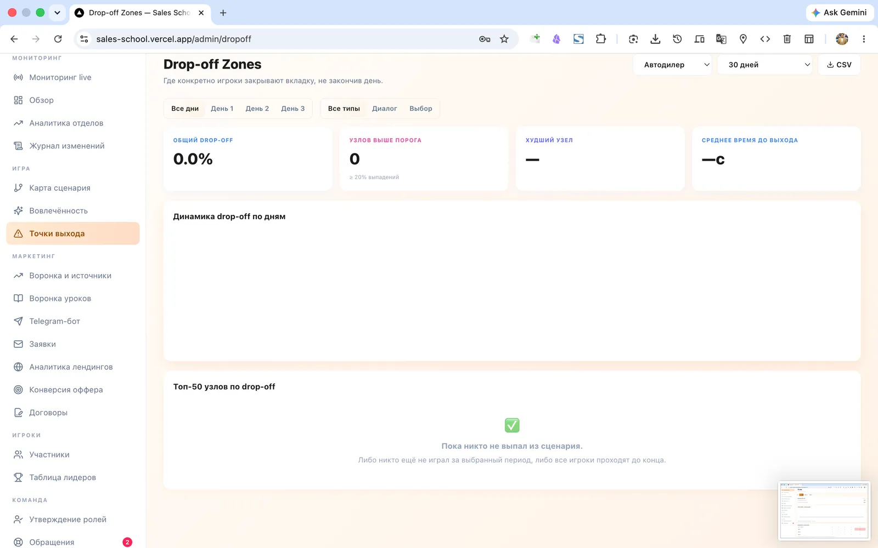Open Утверждение ролей page
Image resolution: width=878 pixels, height=548 pixels.
[x=72, y=520]
